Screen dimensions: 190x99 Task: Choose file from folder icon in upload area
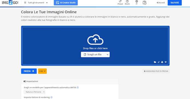pos(155,62)
